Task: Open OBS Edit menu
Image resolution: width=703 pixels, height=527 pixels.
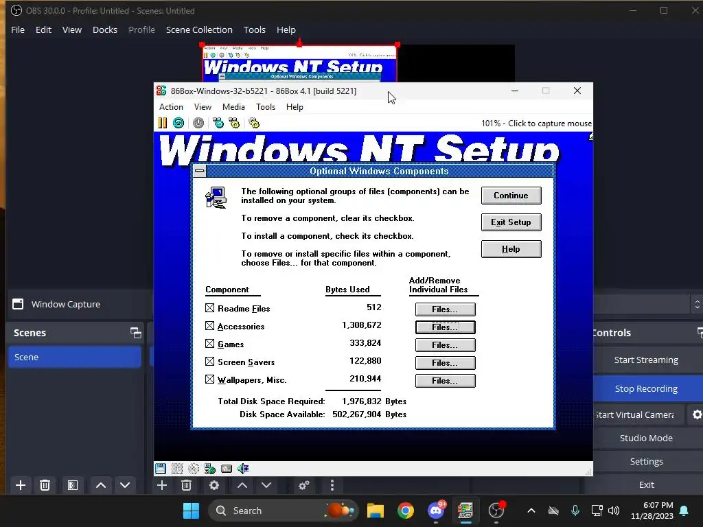Action: [x=43, y=30]
